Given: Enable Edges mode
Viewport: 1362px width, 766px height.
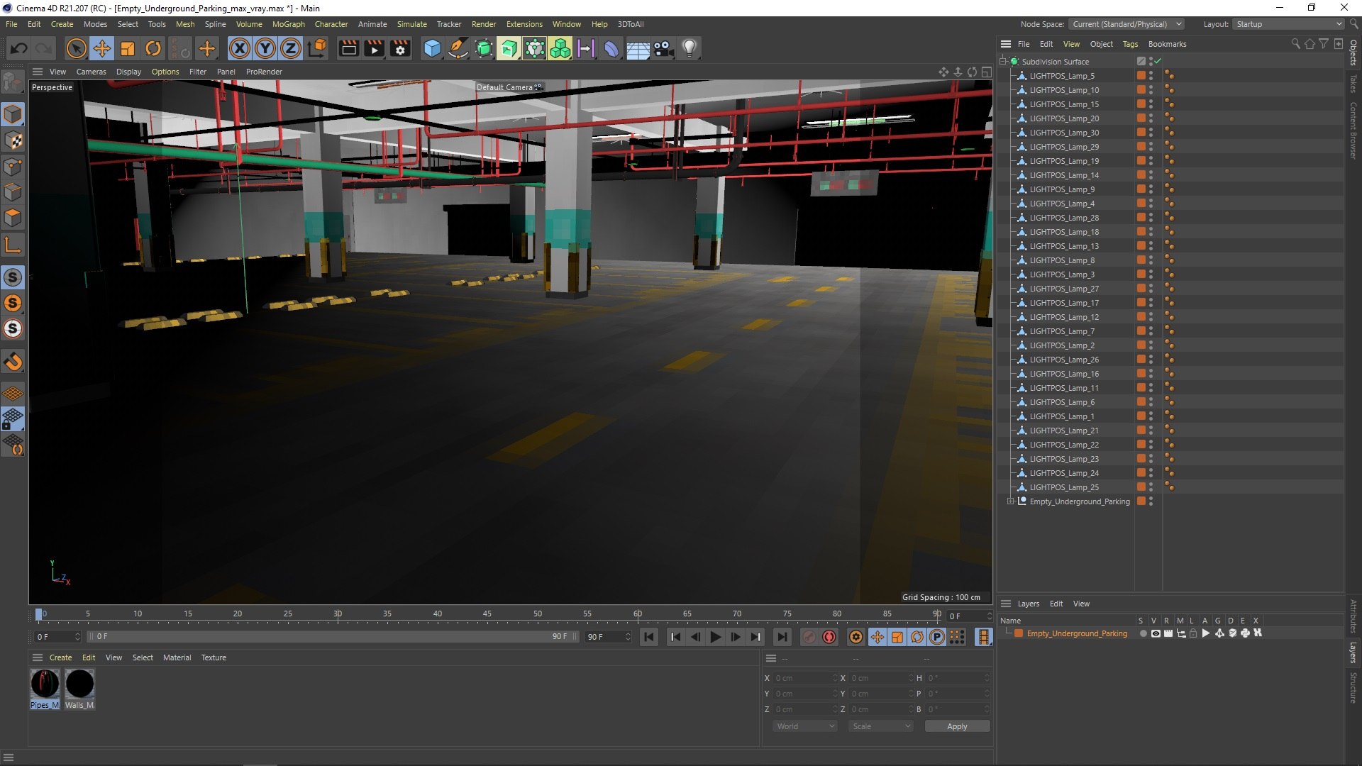Looking at the screenshot, I should point(13,192).
